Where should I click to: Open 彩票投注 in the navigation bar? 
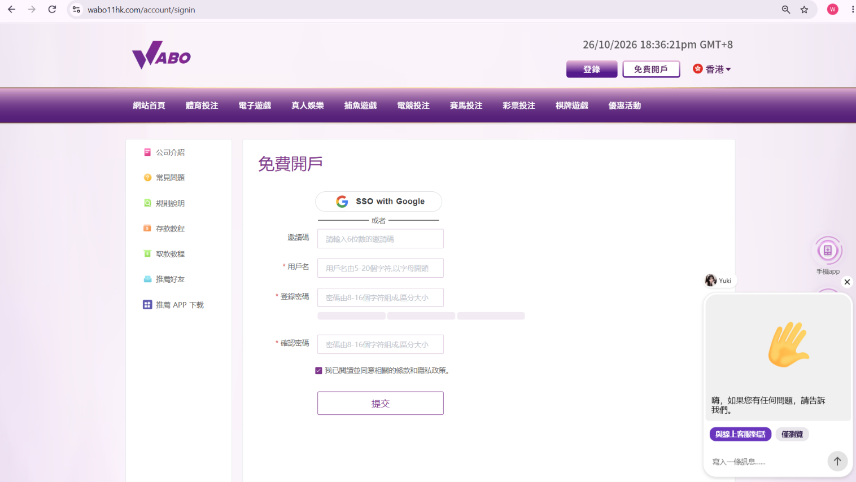coord(519,106)
